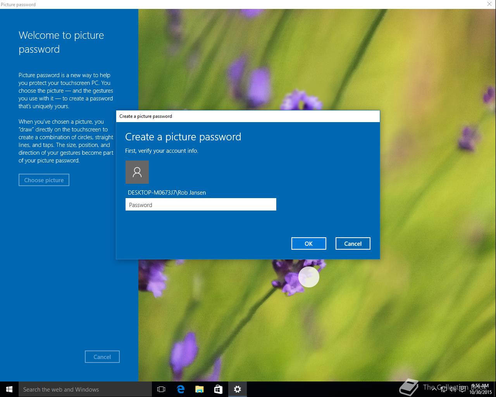496x397 pixels.
Task: Open the Action Center notifications icon
Action: 462,389
